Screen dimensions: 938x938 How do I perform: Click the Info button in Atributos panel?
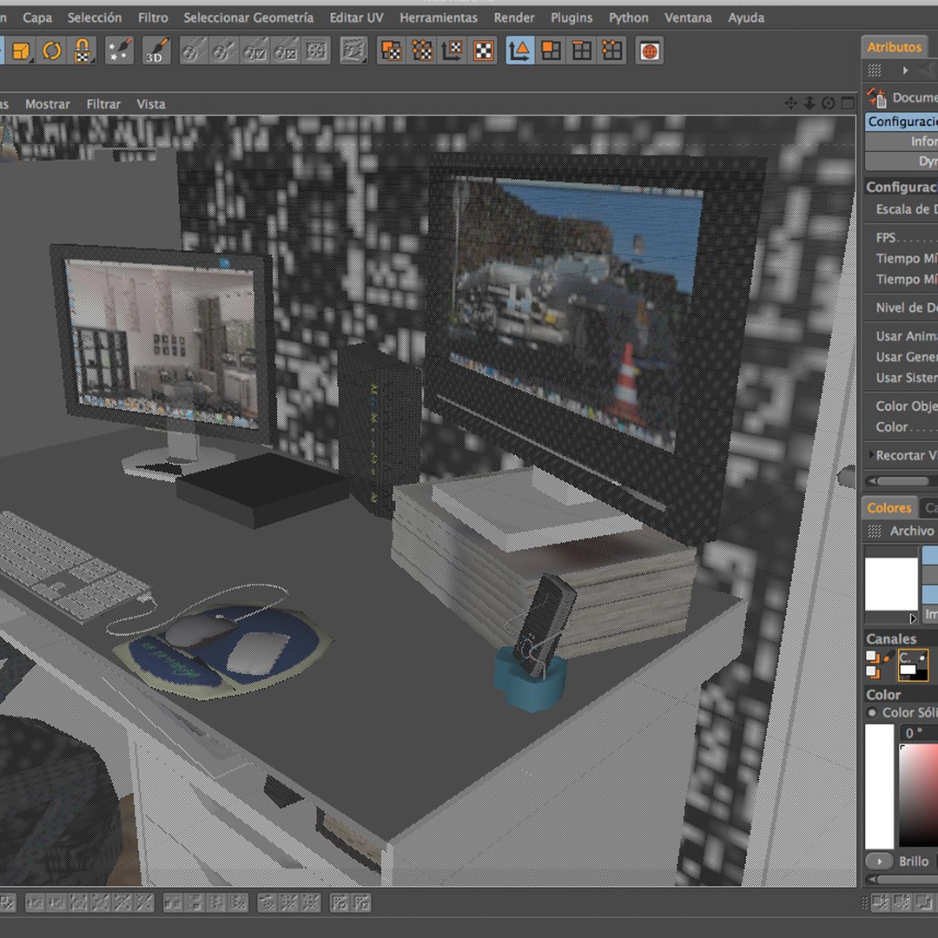pyautogui.click(x=902, y=142)
